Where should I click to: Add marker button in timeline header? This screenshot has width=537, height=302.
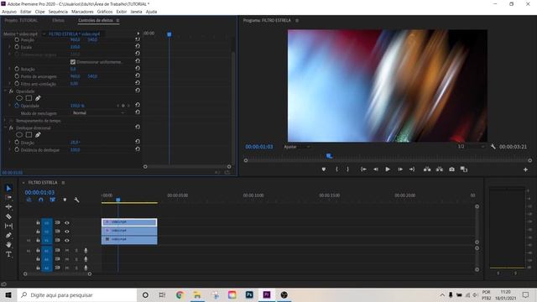coord(65,200)
